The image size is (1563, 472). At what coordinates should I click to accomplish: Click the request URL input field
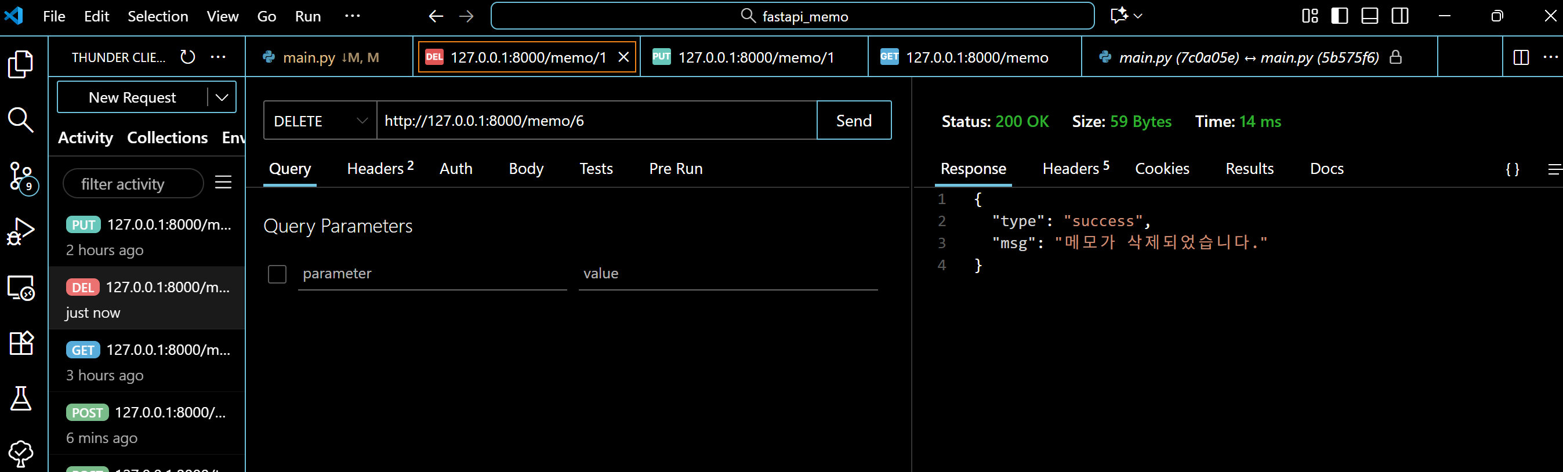[597, 121]
